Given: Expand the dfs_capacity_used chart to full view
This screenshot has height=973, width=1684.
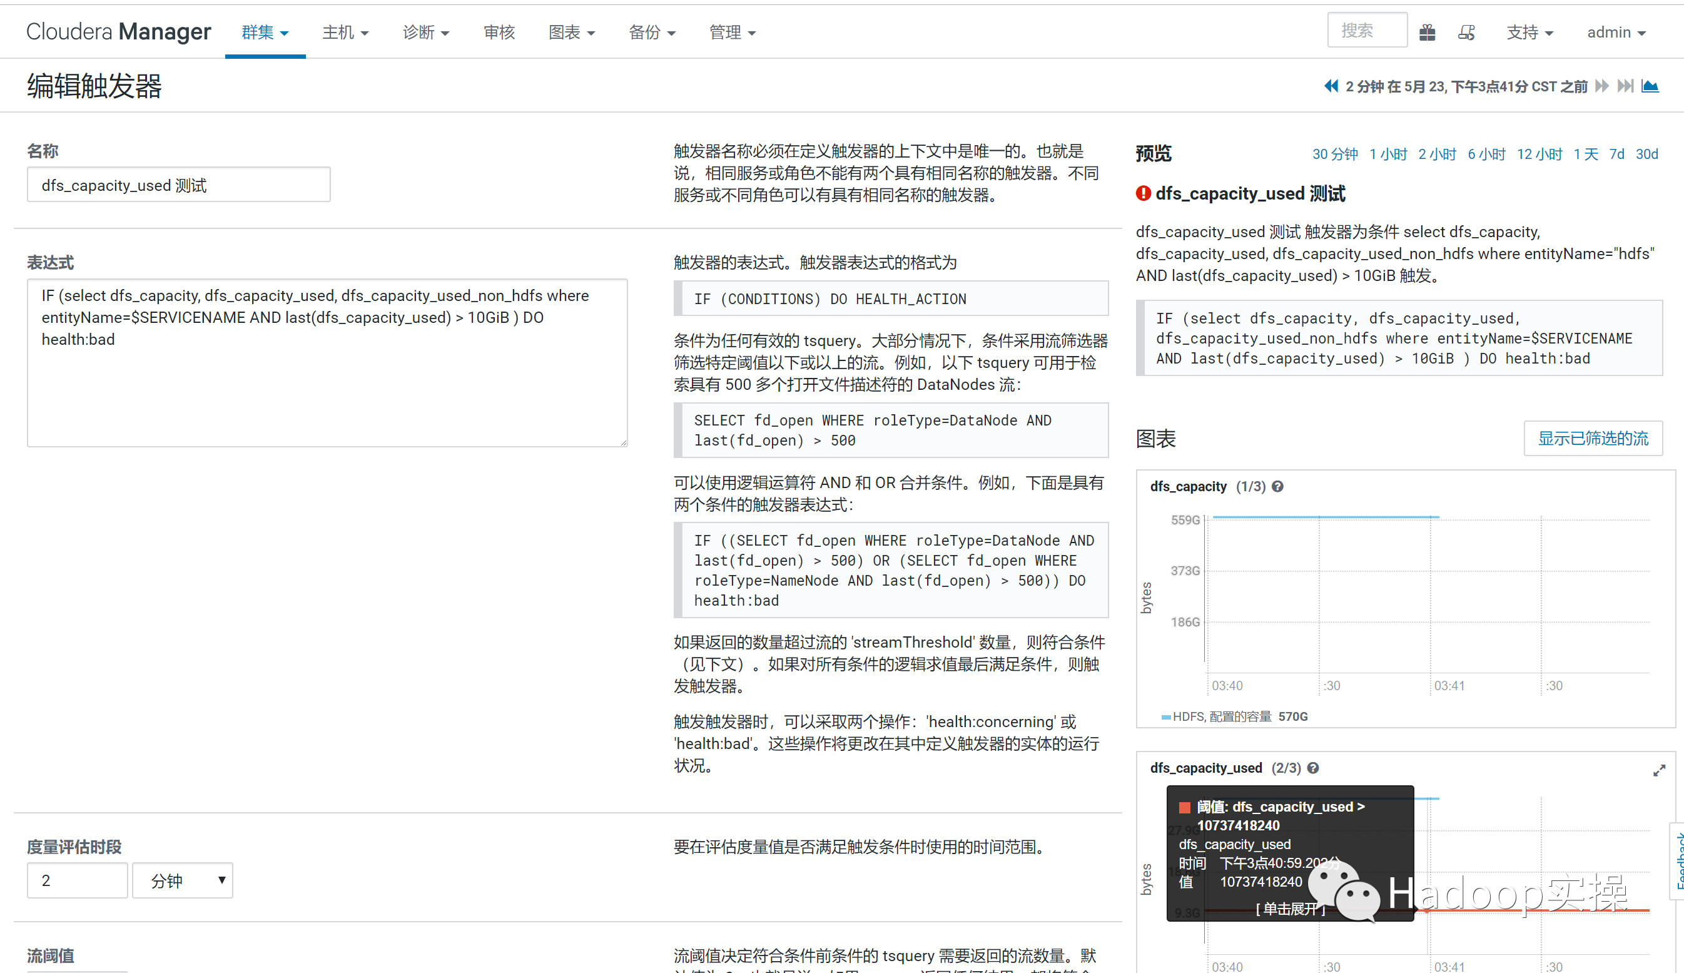Looking at the screenshot, I should [1659, 770].
